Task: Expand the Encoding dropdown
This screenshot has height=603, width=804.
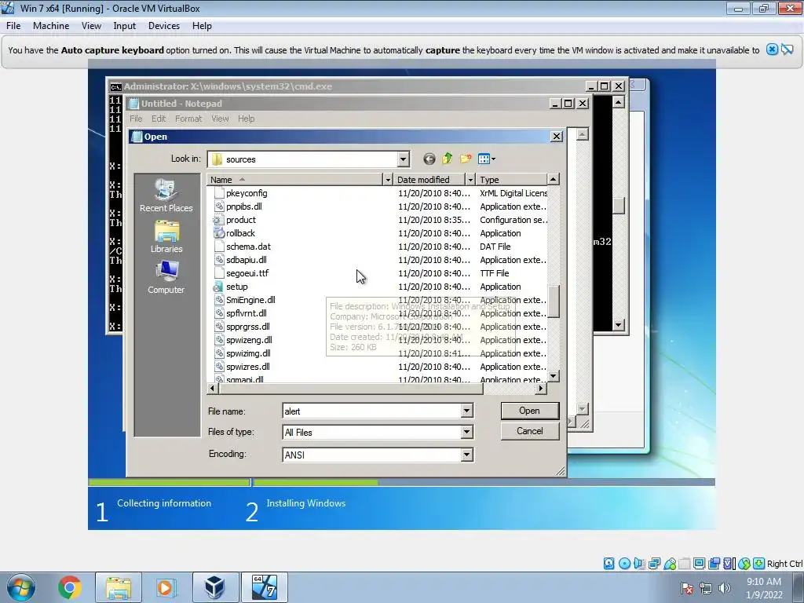Action: [466, 455]
